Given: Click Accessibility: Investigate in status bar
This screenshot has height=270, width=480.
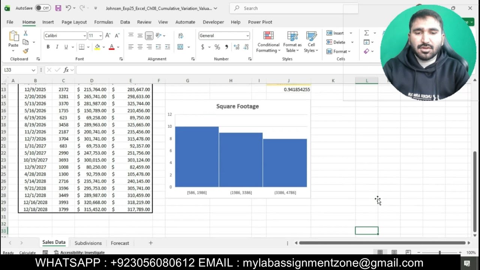Looking at the screenshot, I should [79, 252].
